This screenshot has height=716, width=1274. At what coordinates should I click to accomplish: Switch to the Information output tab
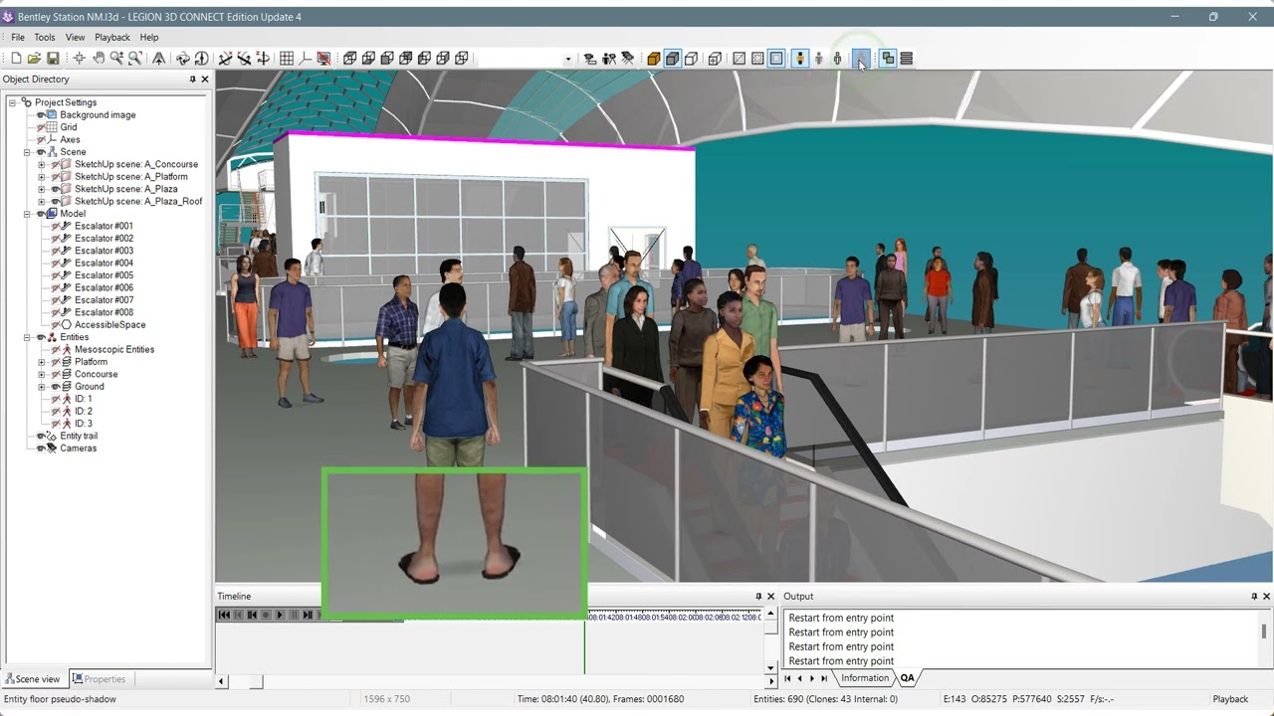click(x=864, y=678)
